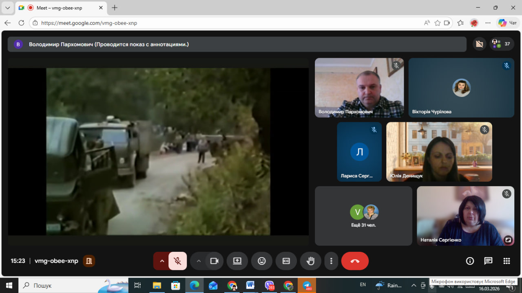Expand the audio settings arrow beside microphone
The width and height of the screenshot is (522, 293).
[162, 261]
